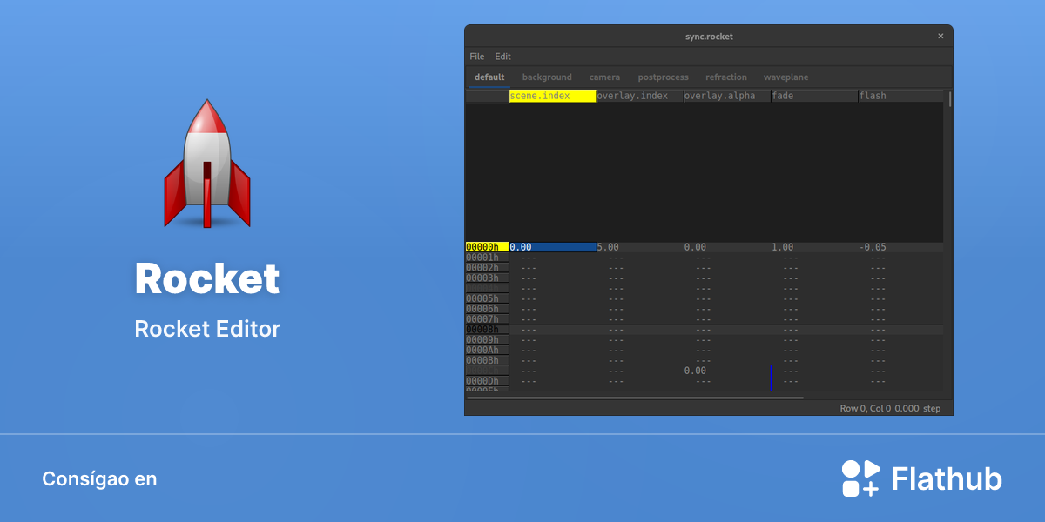1045x522 pixels.
Task: Click the 0000Bh row label
Action: coord(487,360)
